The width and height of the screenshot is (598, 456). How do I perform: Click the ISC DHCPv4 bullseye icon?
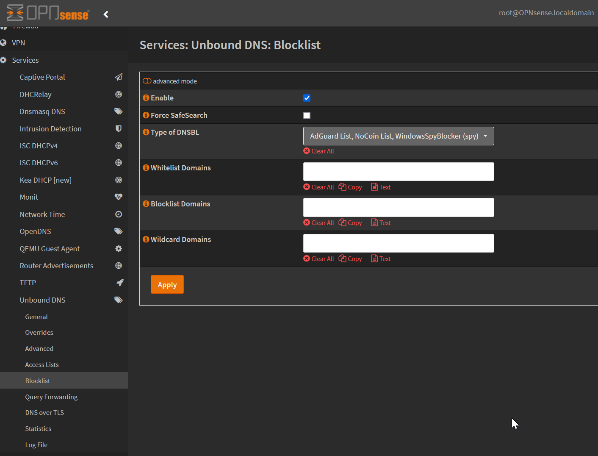pos(119,146)
